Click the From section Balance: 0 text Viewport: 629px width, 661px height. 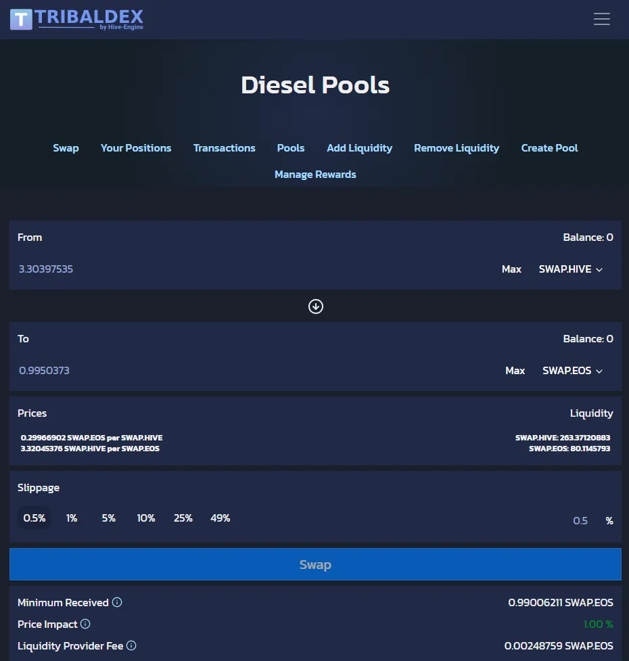click(588, 237)
